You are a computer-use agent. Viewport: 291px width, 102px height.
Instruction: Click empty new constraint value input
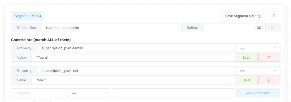[174, 93]
